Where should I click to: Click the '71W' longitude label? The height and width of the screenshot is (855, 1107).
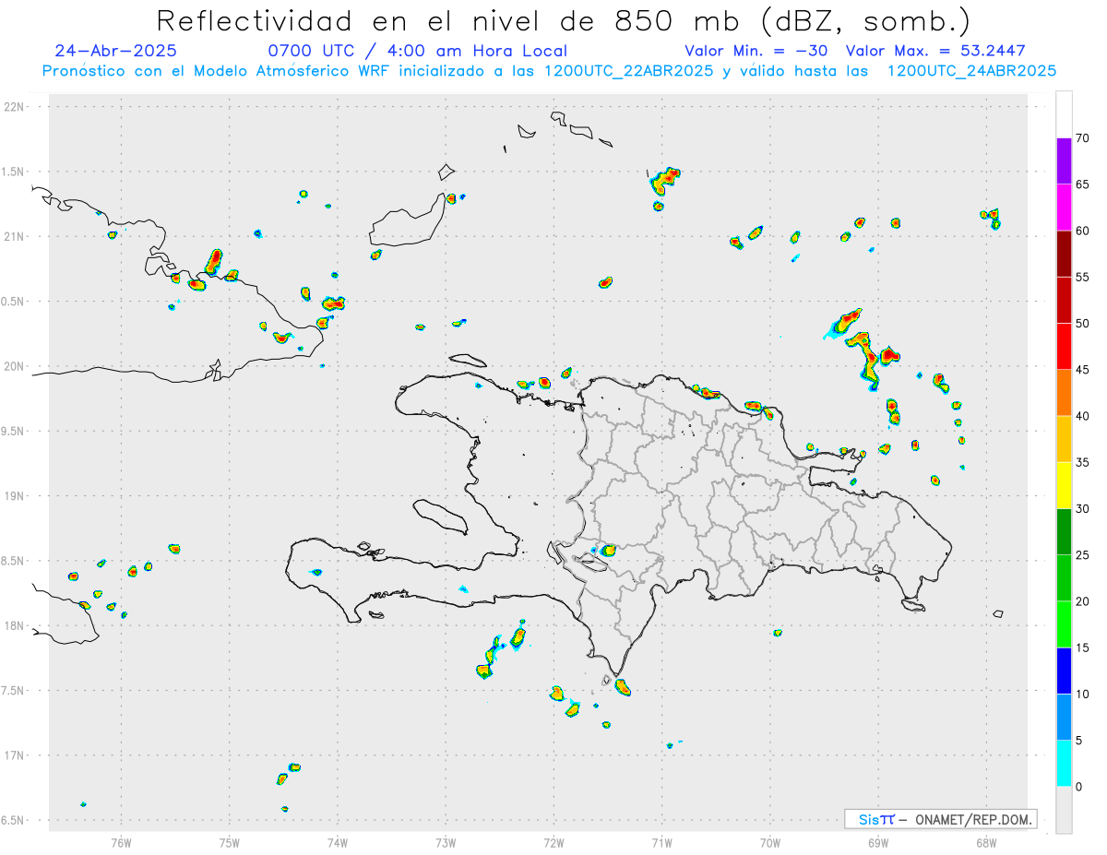[661, 842]
